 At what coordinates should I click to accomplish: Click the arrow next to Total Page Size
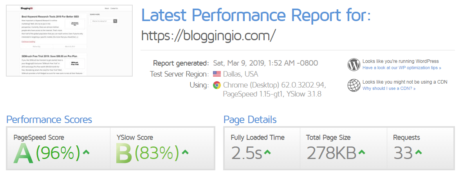361,152
